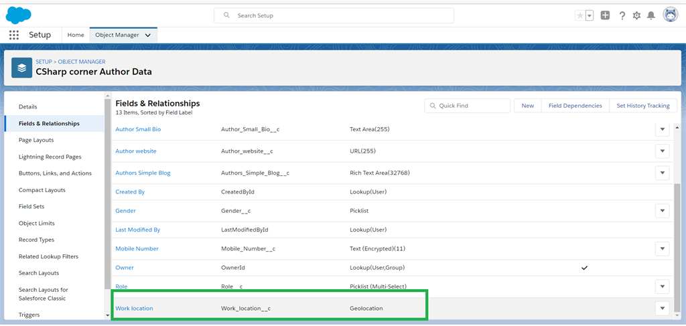This screenshot has width=686, height=326.
Task: Open Field Dependencies
Action: pyautogui.click(x=575, y=106)
